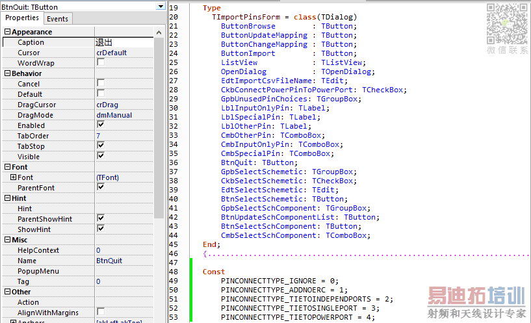
Task: Collapse the Other property group
Action: coord(7,292)
